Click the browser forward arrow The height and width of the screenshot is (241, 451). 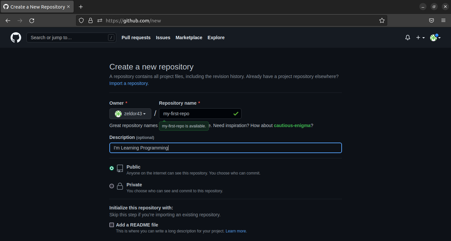[20, 20]
